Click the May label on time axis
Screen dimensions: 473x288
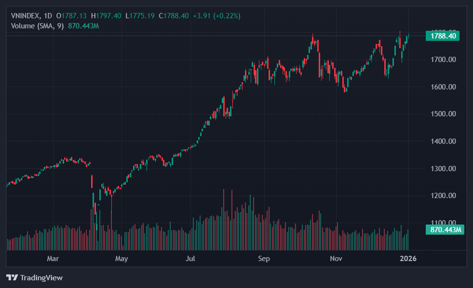[122, 259]
